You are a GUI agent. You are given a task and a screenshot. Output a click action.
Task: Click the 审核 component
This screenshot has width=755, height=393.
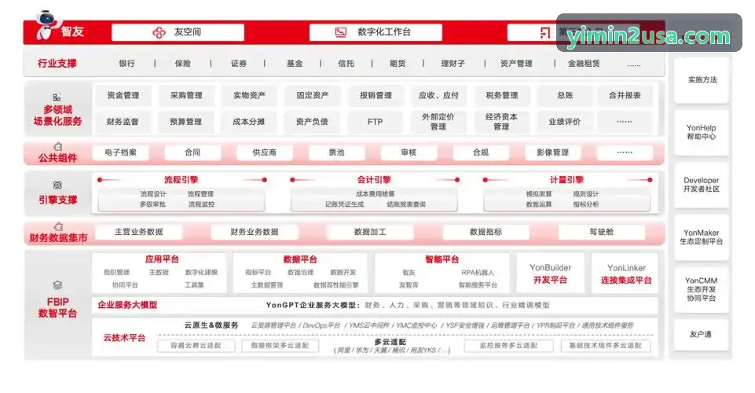pos(409,152)
